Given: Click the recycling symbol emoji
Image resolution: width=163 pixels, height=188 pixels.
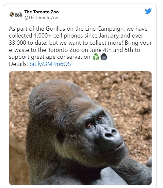Looking at the screenshot, I should coord(96,57).
